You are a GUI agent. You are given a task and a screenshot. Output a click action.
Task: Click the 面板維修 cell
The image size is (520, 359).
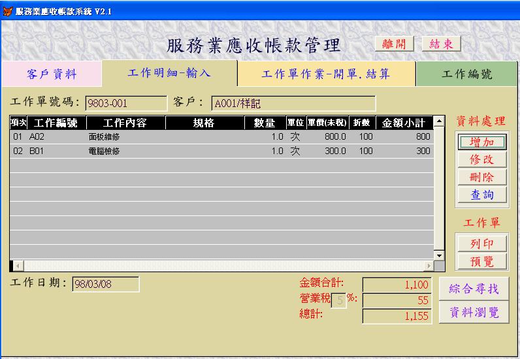tap(125, 136)
